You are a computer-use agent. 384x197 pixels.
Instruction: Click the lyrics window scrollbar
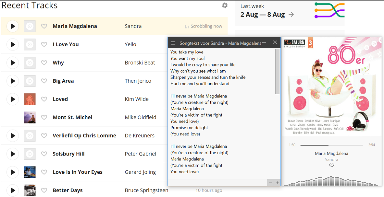277,72
